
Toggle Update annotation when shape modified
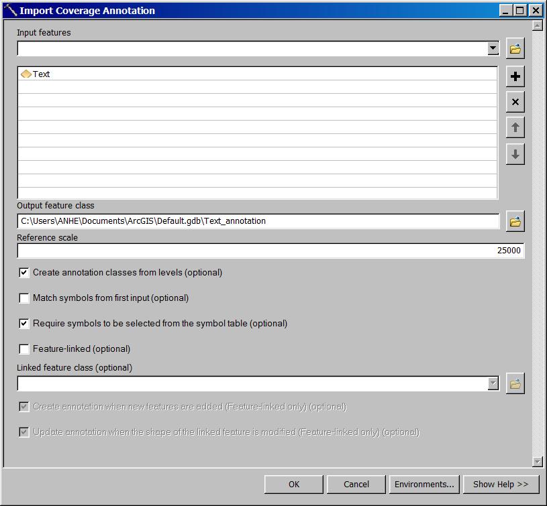23,432
